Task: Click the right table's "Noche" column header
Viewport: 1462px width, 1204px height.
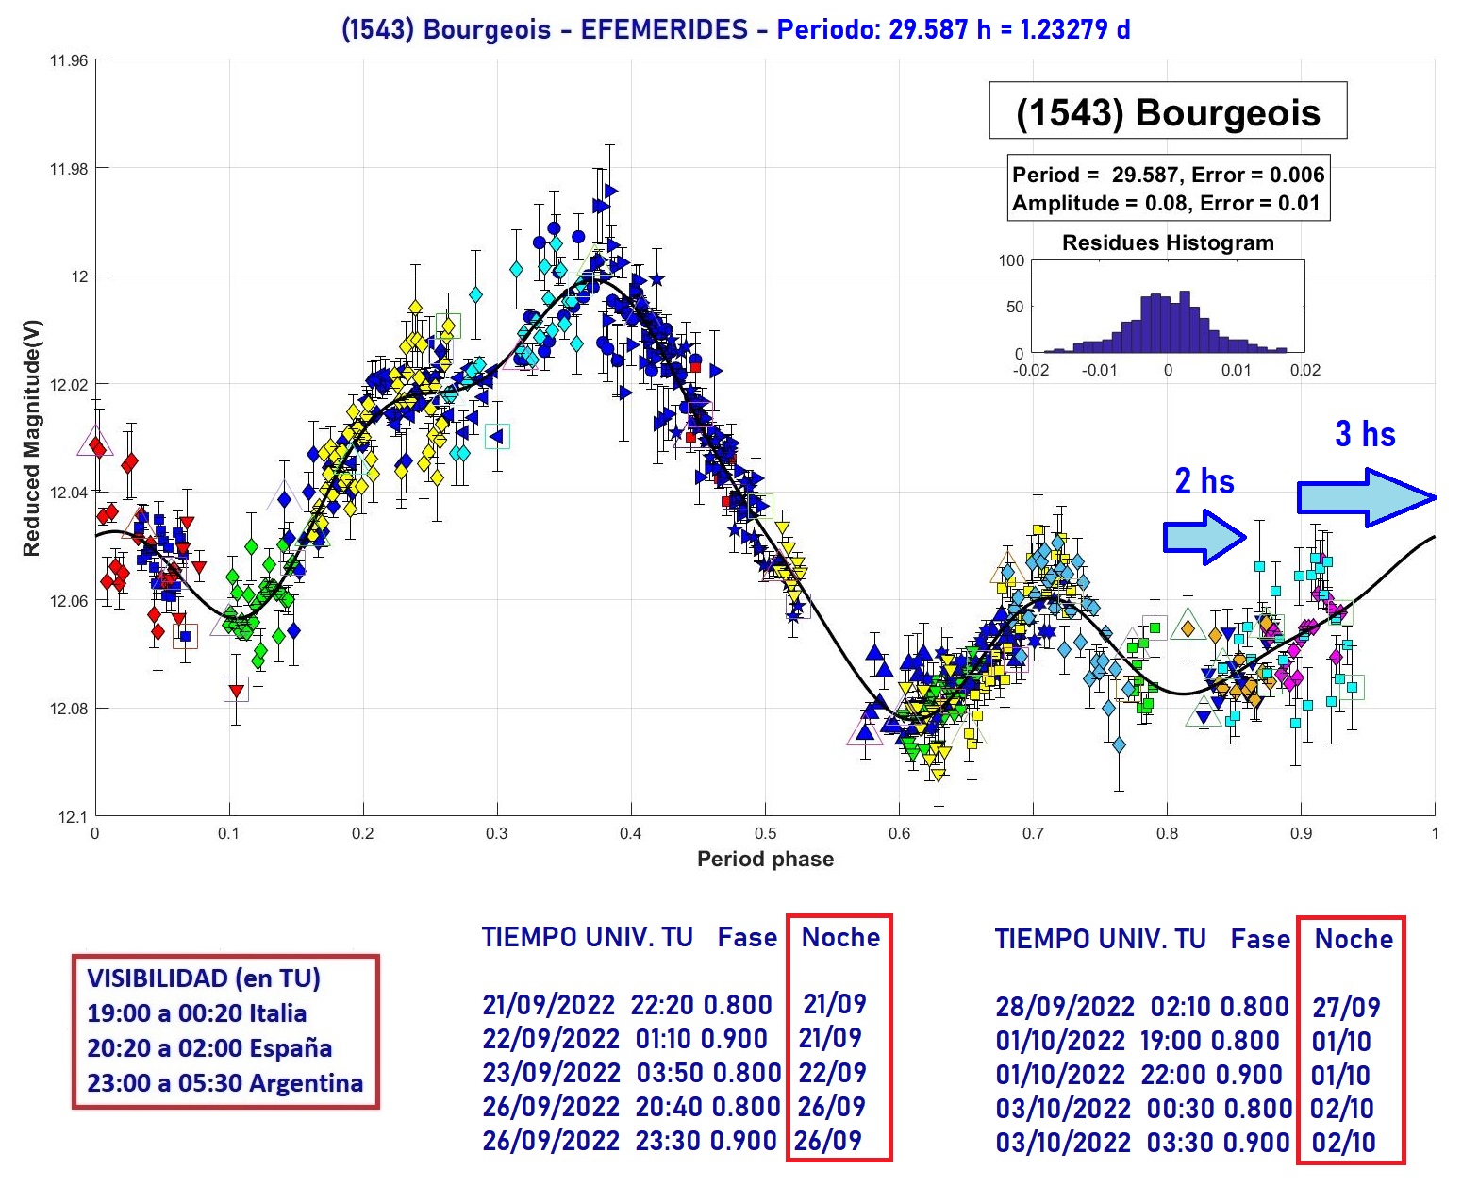Action: (x=1353, y=939)
